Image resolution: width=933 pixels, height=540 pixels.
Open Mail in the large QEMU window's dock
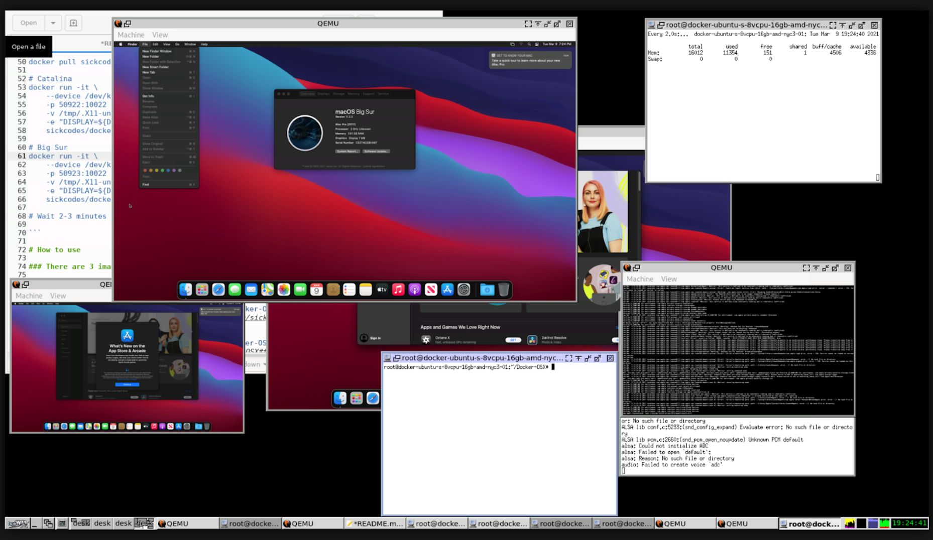[251, 289]
